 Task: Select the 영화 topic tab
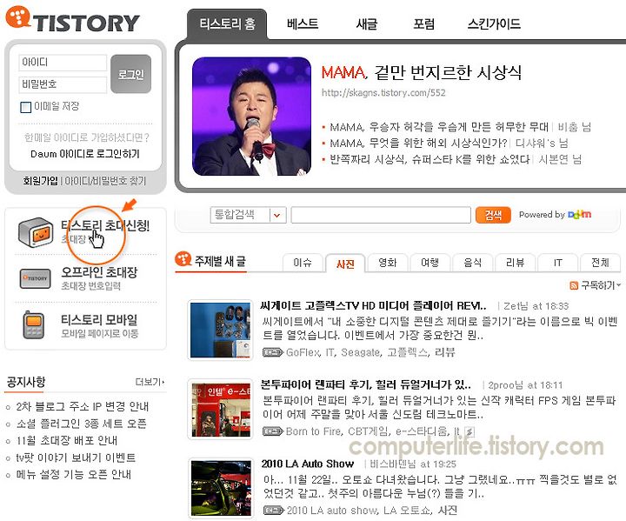point(387,263)
